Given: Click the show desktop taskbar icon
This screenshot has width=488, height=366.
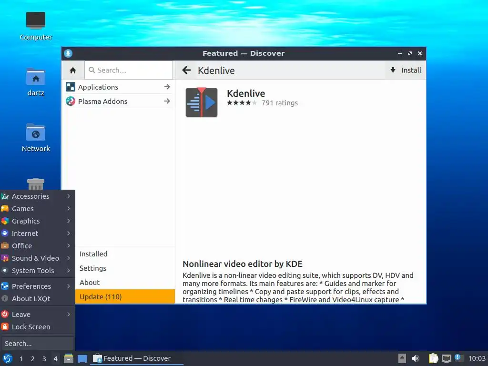Looking at the screenshot, I should 82,359.
